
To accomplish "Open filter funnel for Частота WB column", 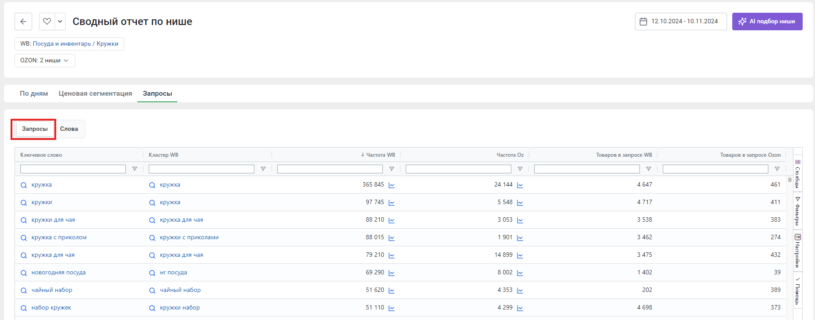I will [x=392, y=169].
